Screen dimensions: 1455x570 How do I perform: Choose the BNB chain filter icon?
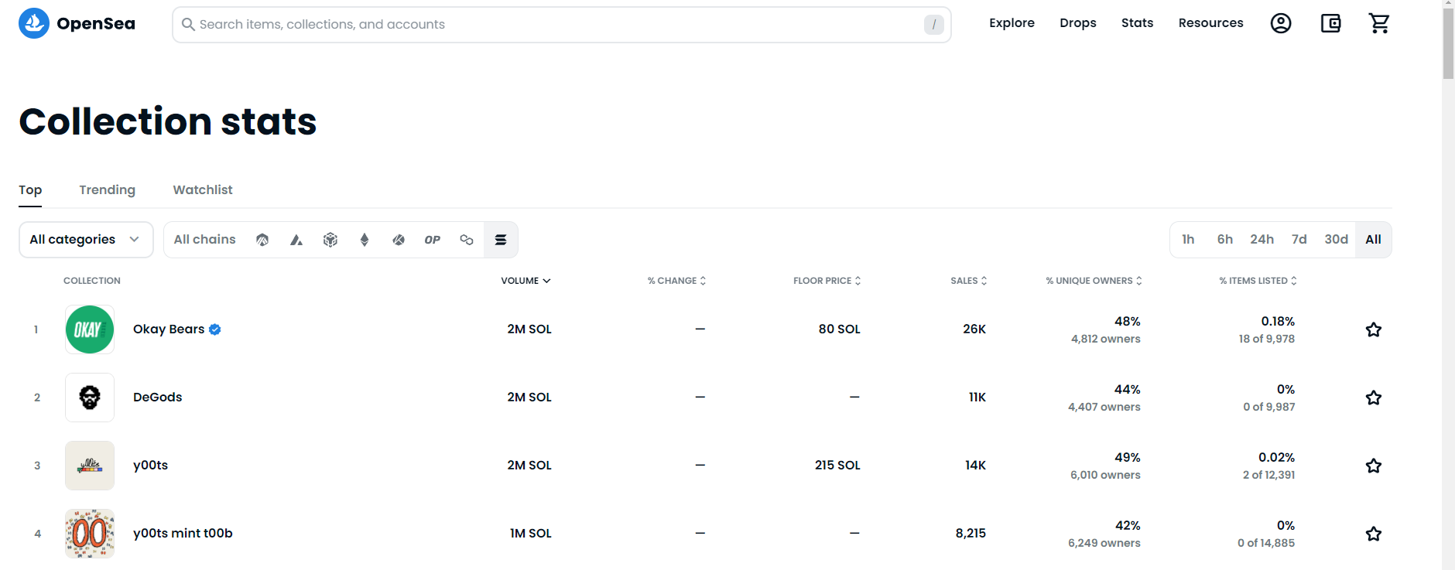pyautogui.click(x=330, y=240)
